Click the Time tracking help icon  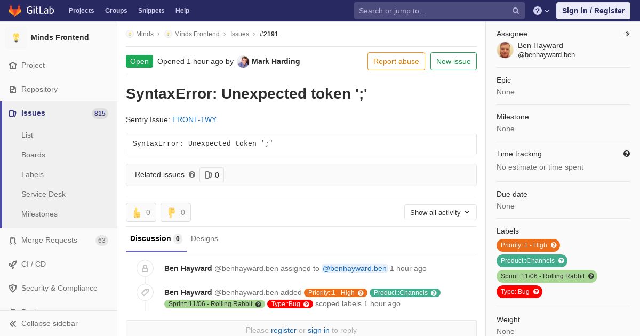point(627,154)
